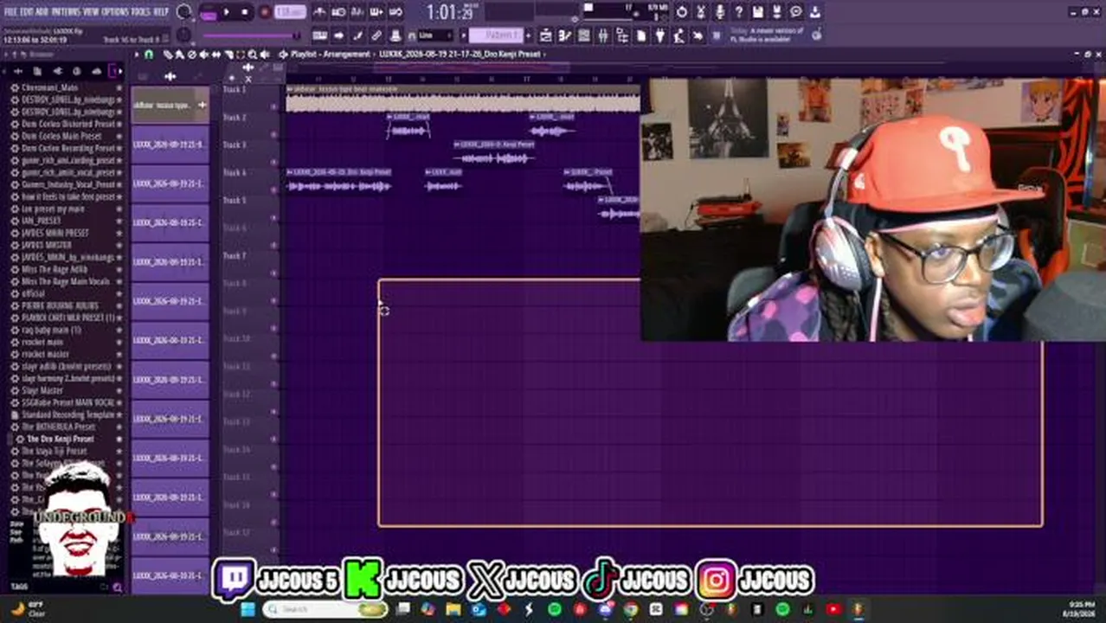Click the top audio clip in picker panel
This screenshot has width=1106, height=623.
point(170,106)
